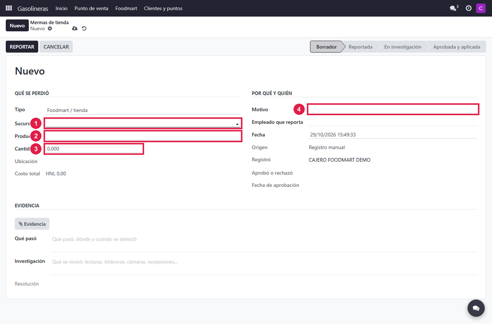Click the Investigación text area
Image resolution: width=492 pixels, height=324 pixels.
click(264, 266)
